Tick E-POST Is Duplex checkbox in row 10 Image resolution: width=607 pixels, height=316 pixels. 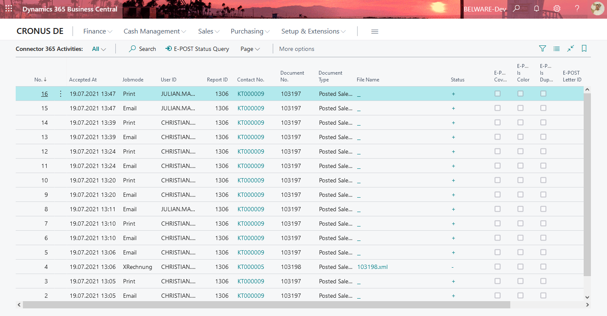point(543,180)
